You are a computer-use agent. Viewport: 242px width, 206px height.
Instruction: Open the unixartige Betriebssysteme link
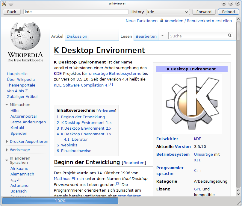point(115,73)
